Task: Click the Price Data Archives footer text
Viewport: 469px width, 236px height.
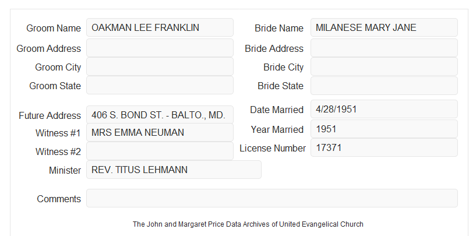Action: point(248,224)
